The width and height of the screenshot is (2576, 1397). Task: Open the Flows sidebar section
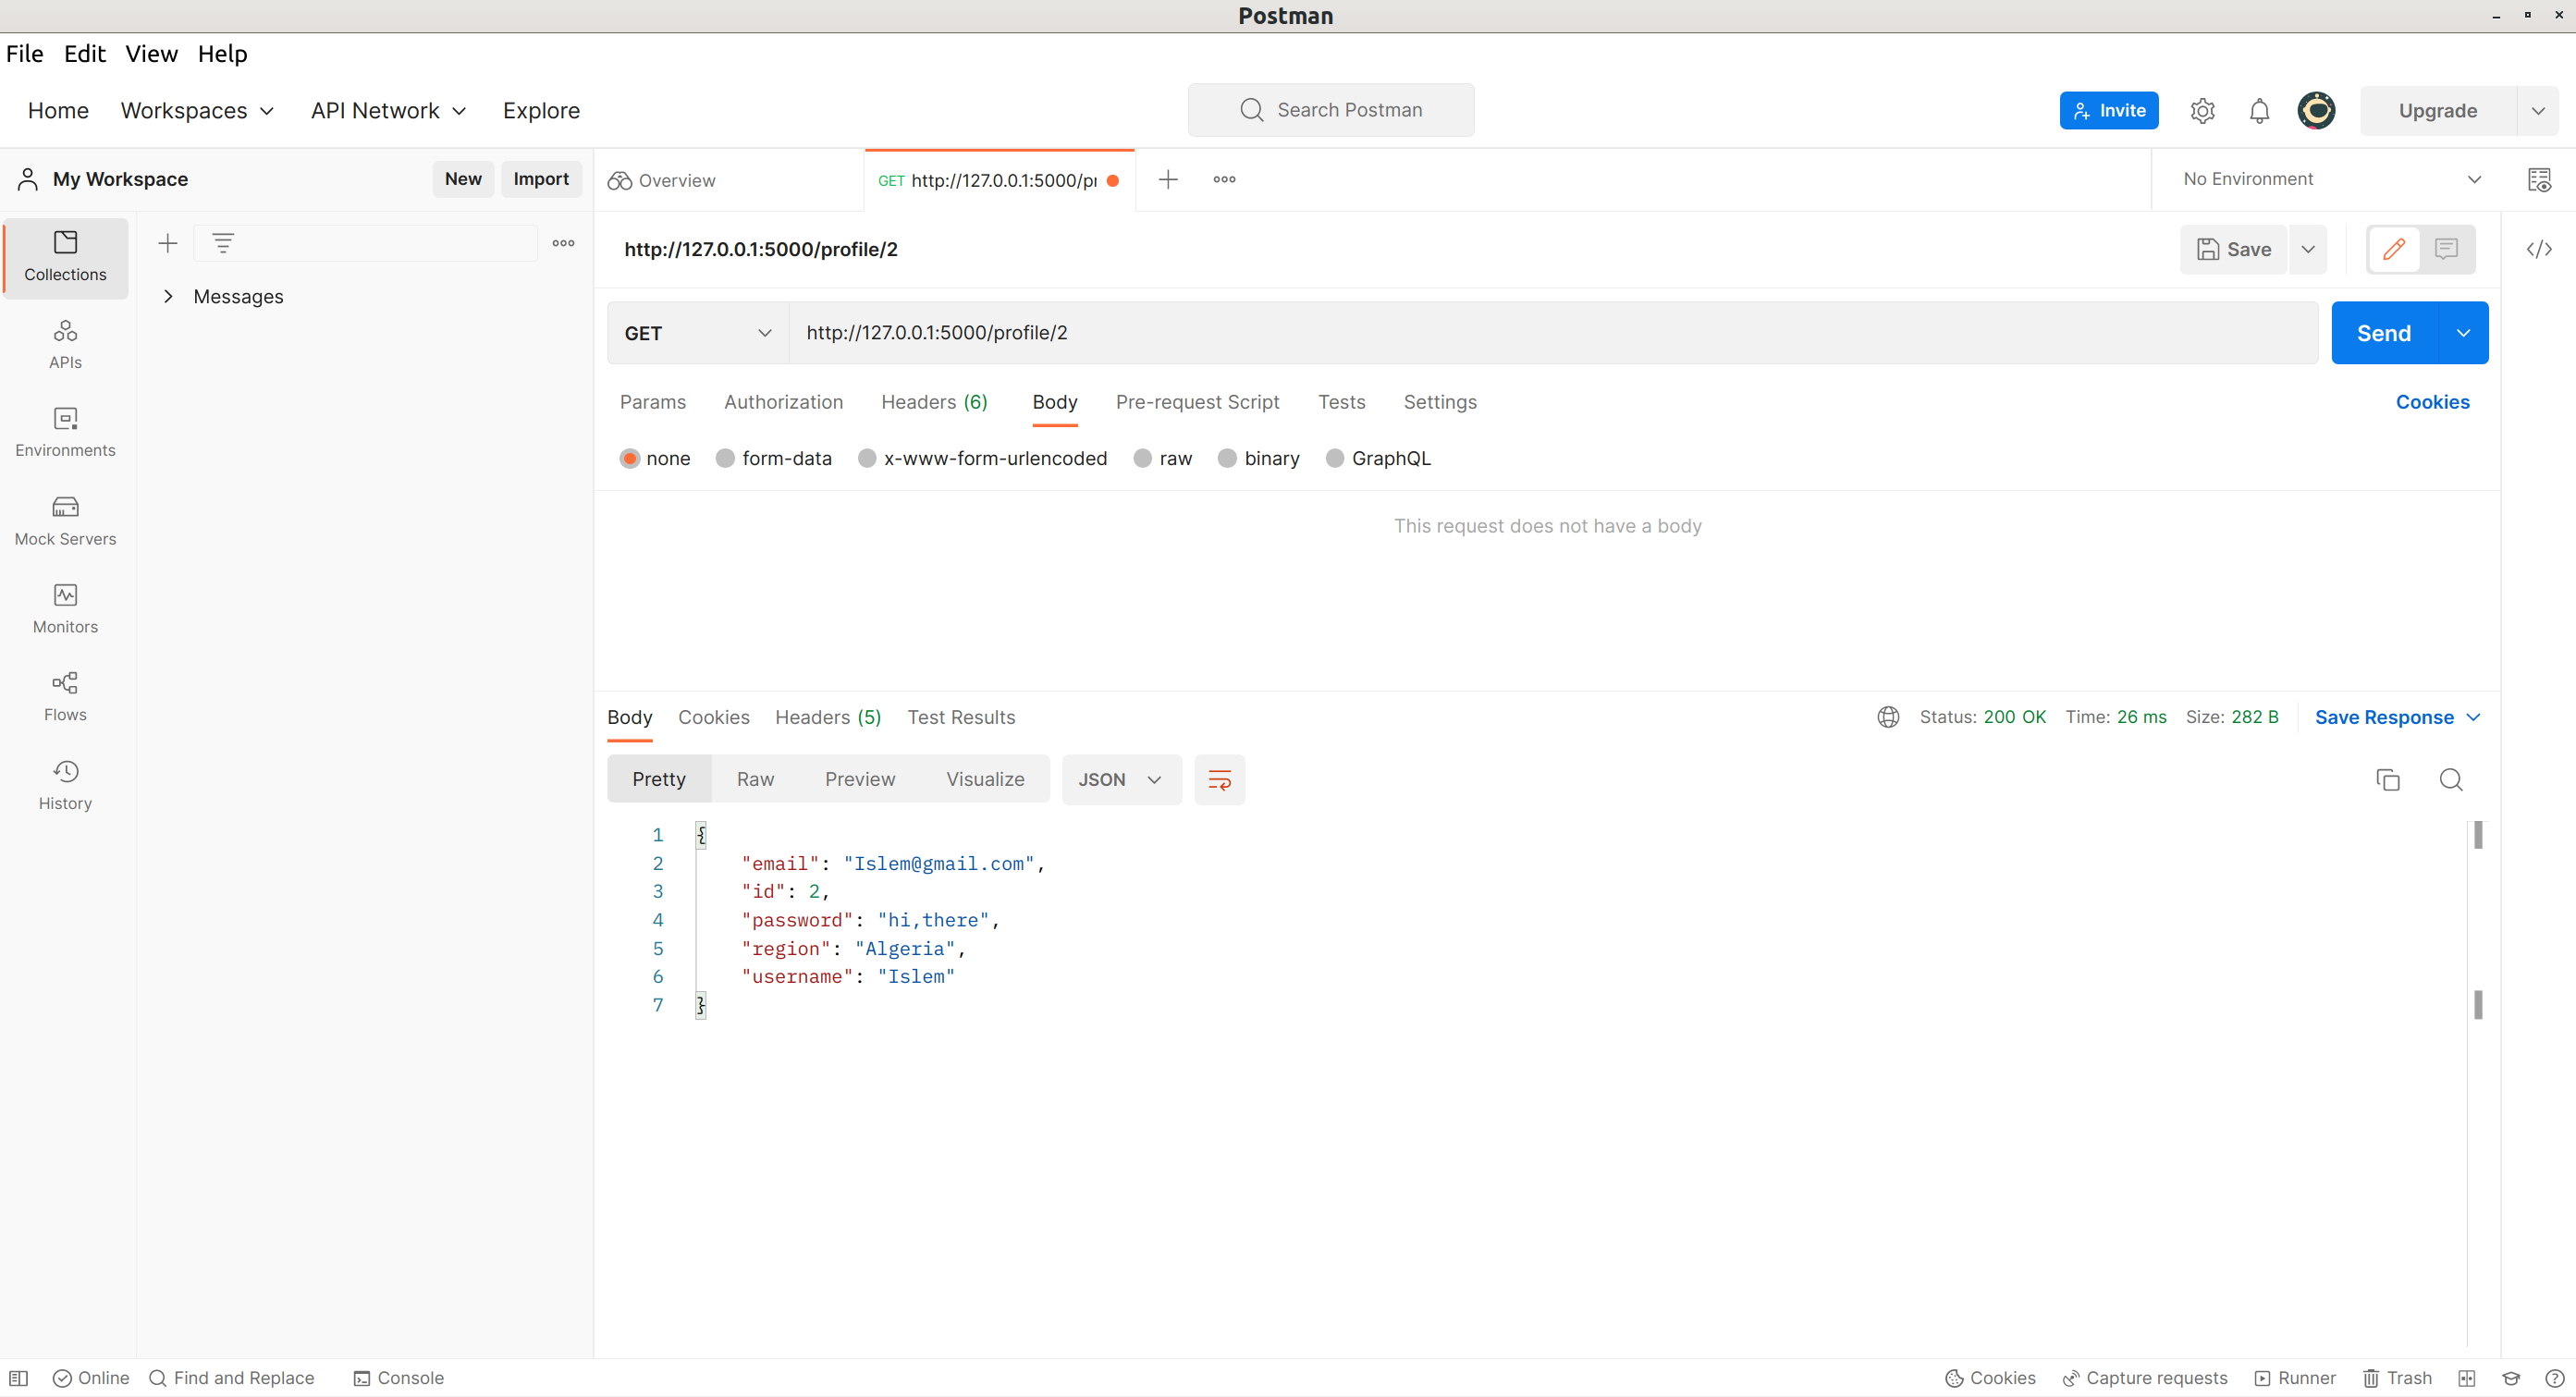65,696
